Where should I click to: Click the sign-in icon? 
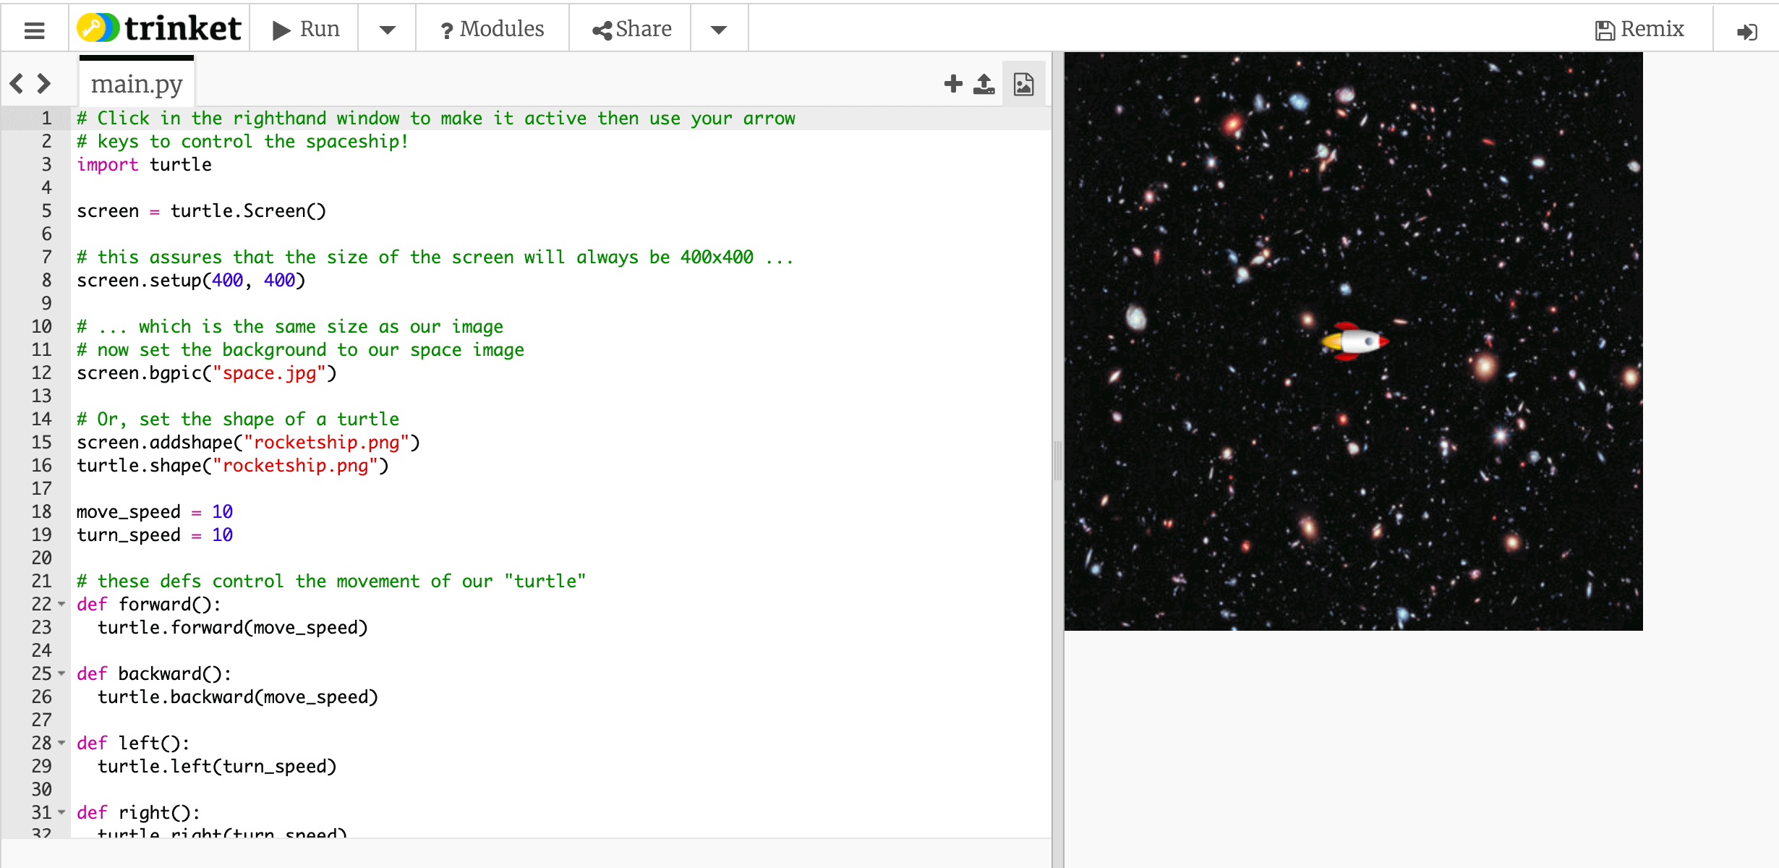(x=1746, y=31)
